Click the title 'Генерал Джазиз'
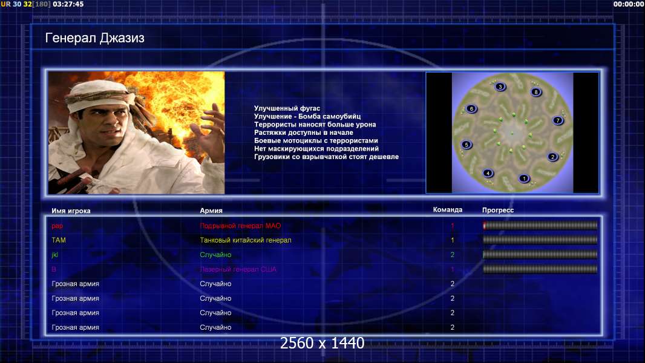This screenshot has height=363, width=645. [x=94, y=38]
